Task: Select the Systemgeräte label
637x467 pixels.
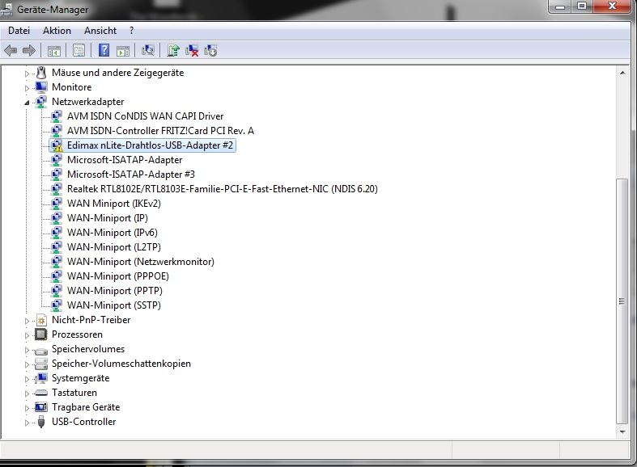Action: (x=80, y=378)
